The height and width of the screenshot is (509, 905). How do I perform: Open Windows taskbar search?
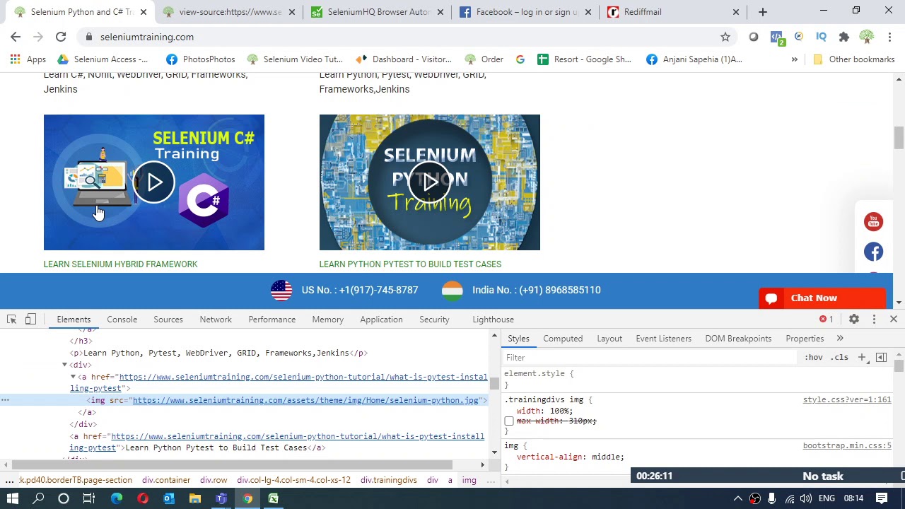coord(38,499)
